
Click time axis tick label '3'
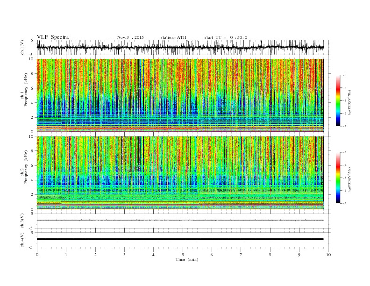coord(125,255)
